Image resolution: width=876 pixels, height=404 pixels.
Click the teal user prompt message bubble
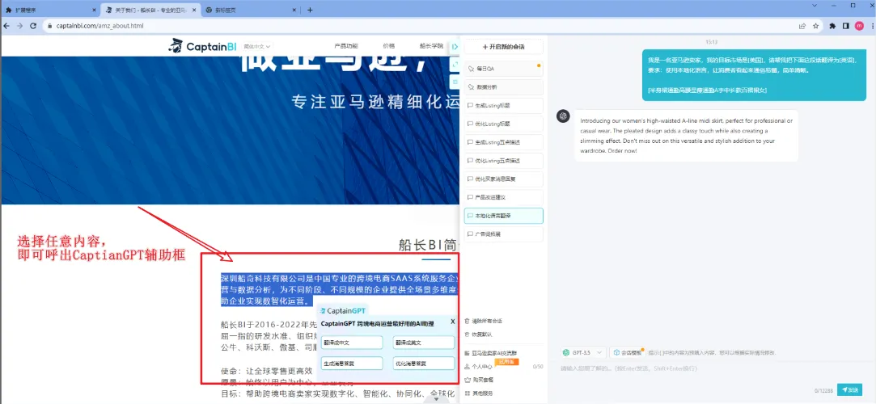(752, 75)
